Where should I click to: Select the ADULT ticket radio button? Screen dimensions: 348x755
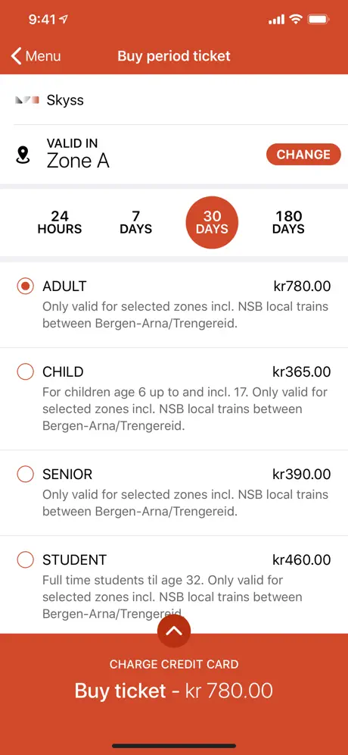[25, 287]
